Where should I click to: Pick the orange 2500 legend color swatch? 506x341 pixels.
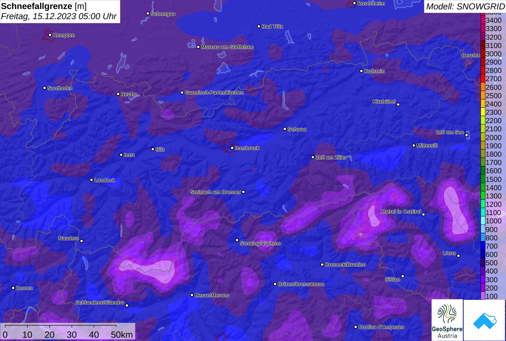[x=483, y=96]
